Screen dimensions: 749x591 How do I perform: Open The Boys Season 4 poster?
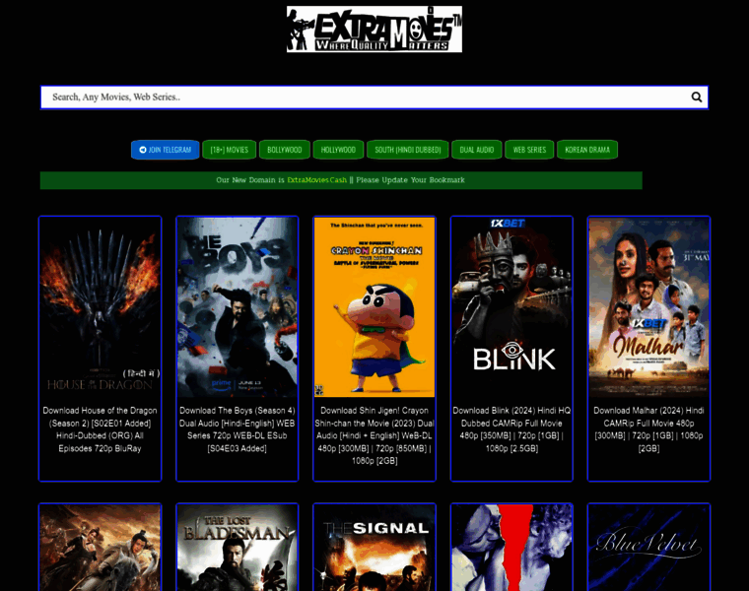click(x=238, y=307)
